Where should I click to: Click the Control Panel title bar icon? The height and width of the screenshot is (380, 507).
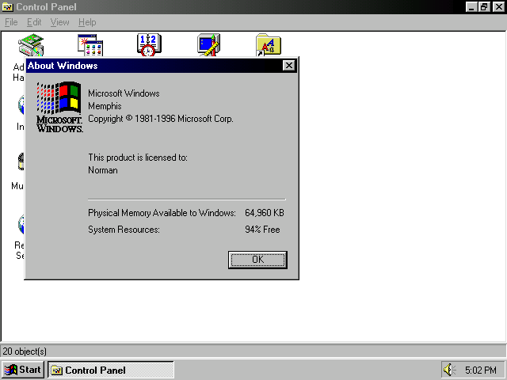tap(8, 7)
